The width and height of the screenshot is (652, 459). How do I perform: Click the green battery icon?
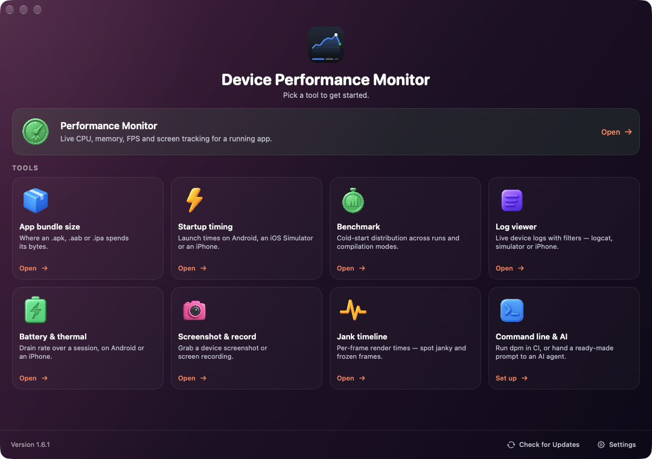(x=36, y=310)
